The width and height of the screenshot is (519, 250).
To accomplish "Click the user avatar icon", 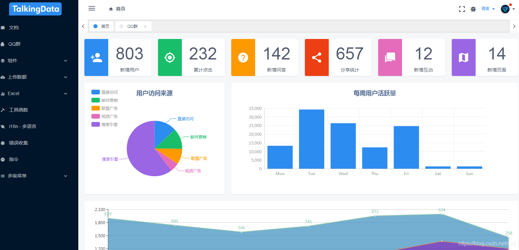I will [505, 9].
